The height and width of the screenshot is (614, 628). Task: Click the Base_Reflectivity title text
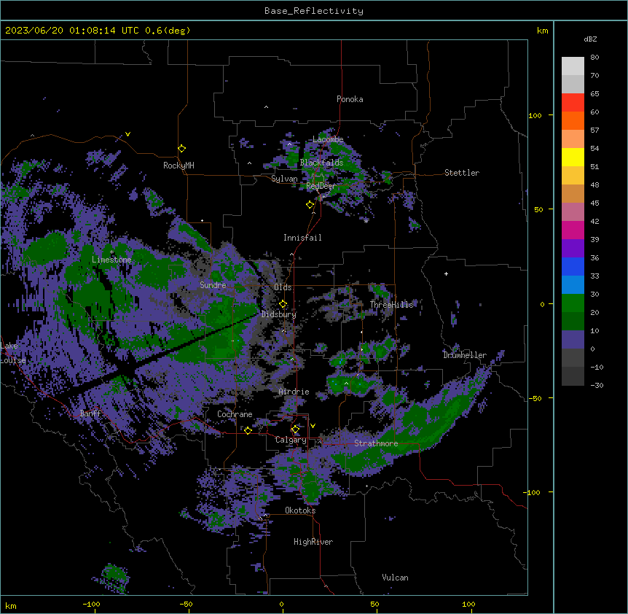point(314,11)
